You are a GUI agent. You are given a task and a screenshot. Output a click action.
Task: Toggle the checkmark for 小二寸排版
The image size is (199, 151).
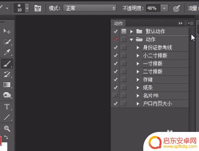(x=115, y=55)
